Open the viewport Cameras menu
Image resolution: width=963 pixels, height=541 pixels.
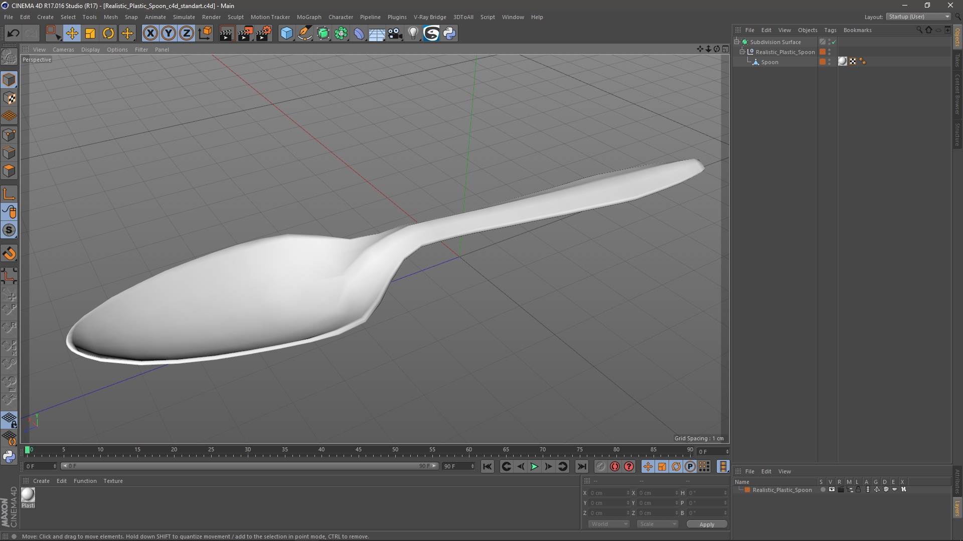pos(63,50)
